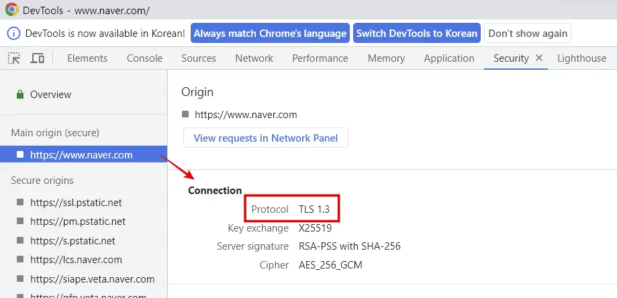Go to the Memory tab

(387, 58)
